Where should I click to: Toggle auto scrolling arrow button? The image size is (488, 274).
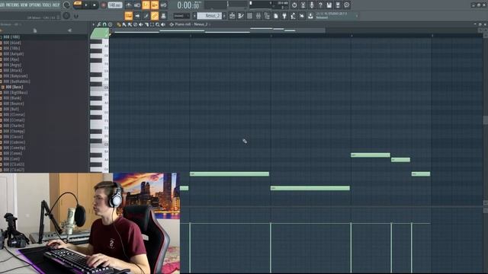pyautogui.click(x=137, y=16)
